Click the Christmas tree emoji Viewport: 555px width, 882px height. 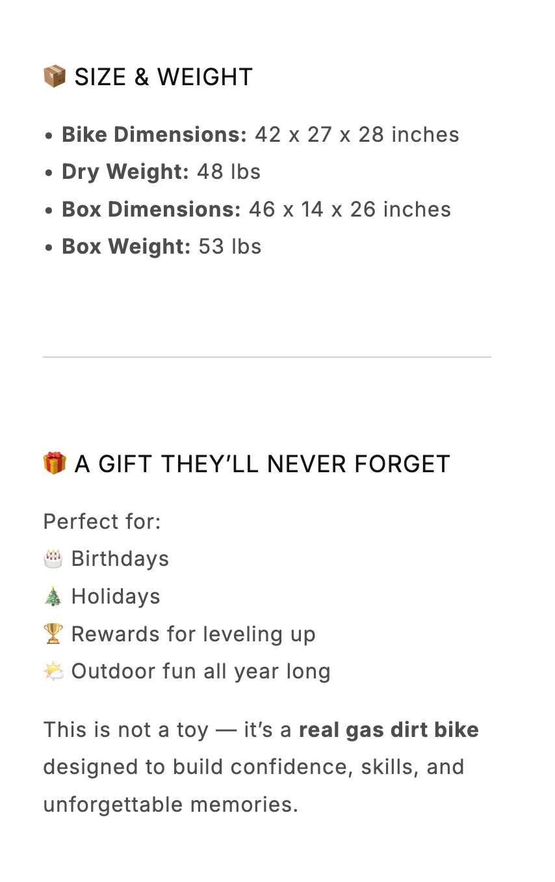(x=53, y=596)
